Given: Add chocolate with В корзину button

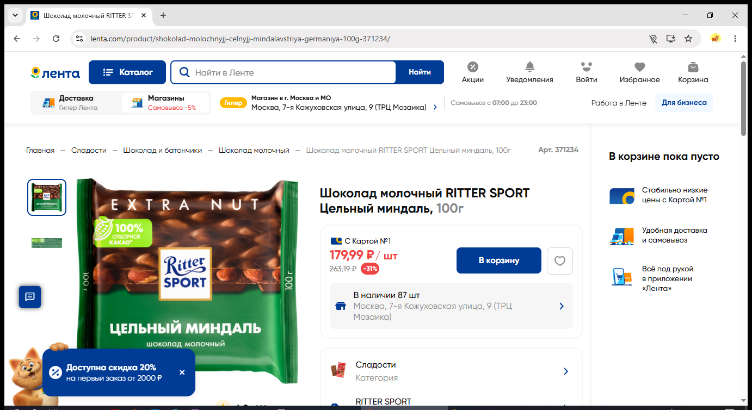Looking at the screenshot, I should pyautogui.click(x=499, y=260).
